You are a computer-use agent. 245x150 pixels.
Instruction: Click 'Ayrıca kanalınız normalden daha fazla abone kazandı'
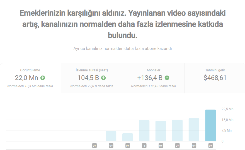tap(123, 49)
